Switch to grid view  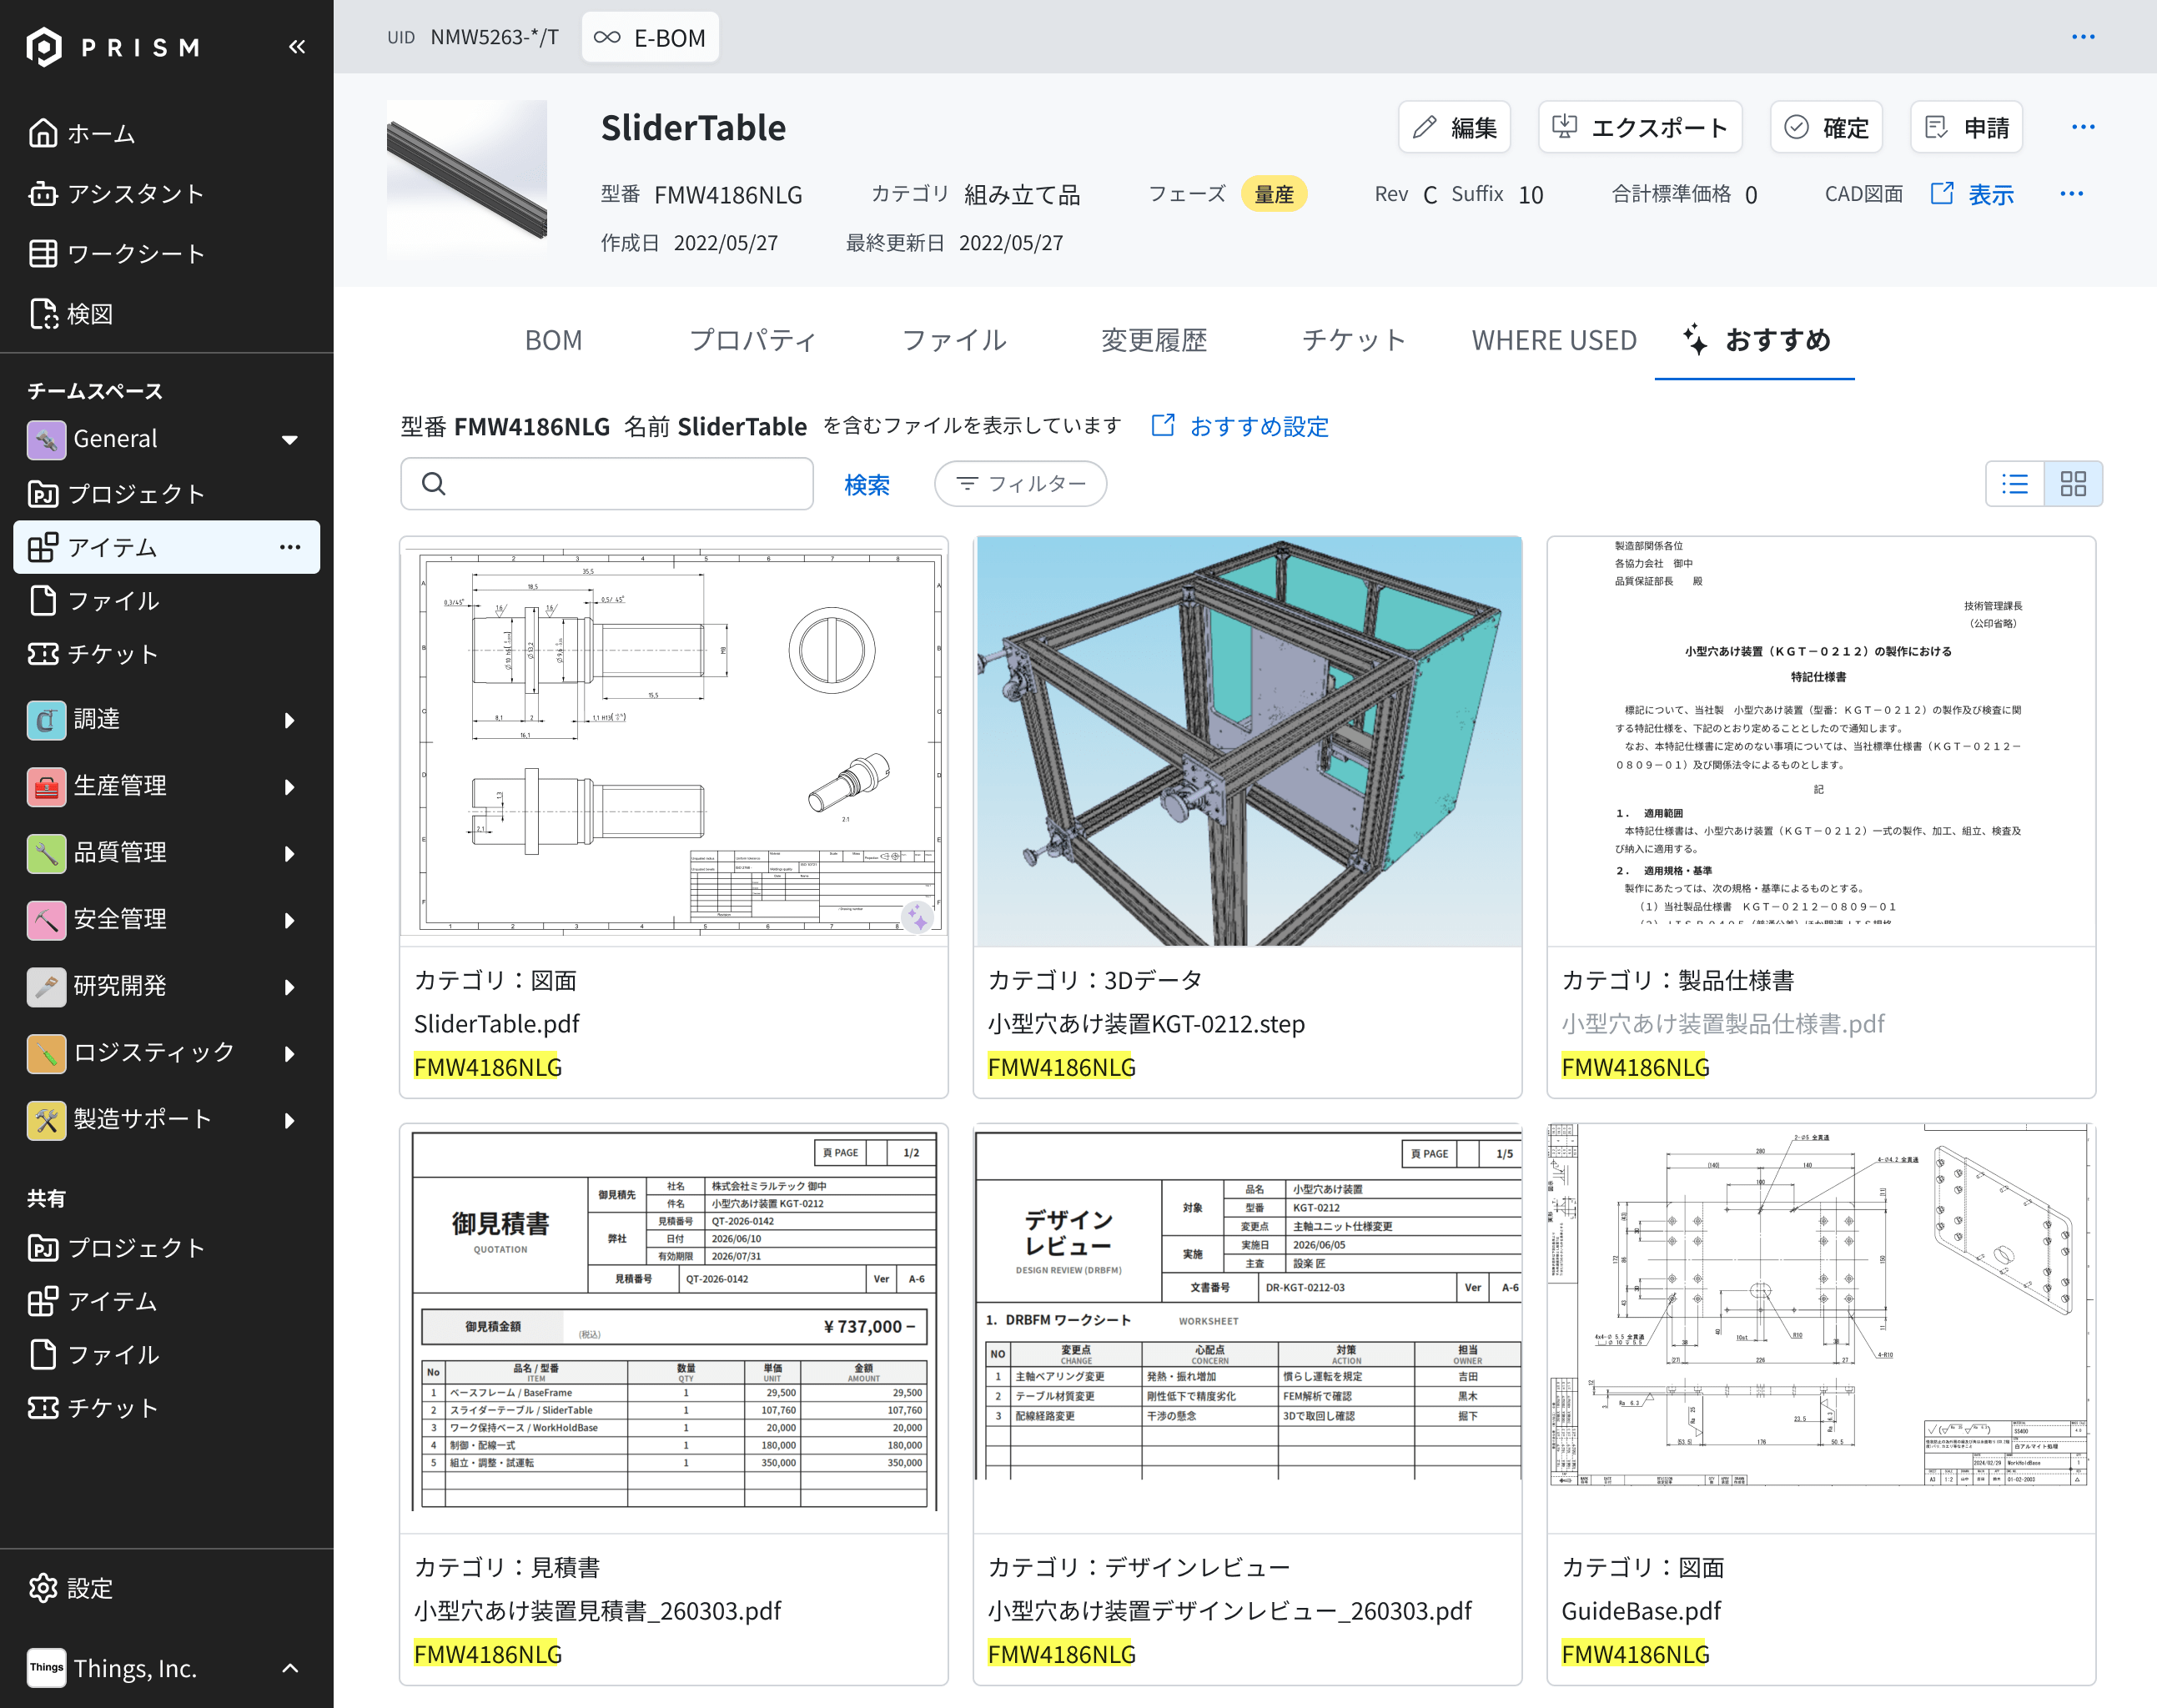pyautogui.click(x=2073, y=484)
